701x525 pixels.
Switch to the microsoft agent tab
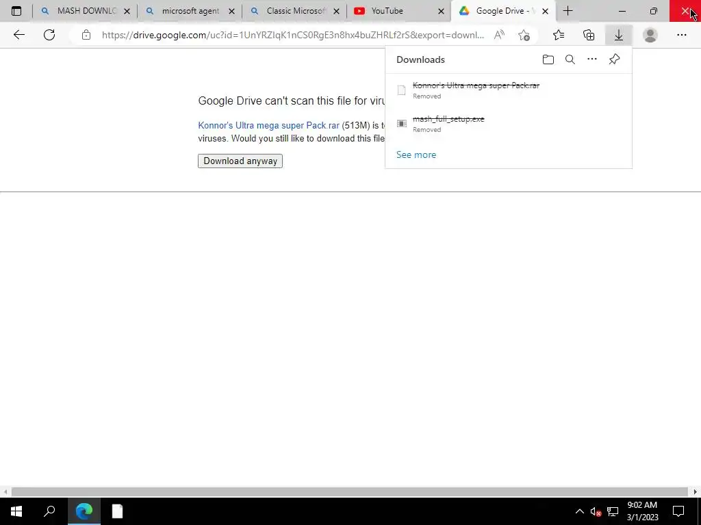tap(190, 11)
